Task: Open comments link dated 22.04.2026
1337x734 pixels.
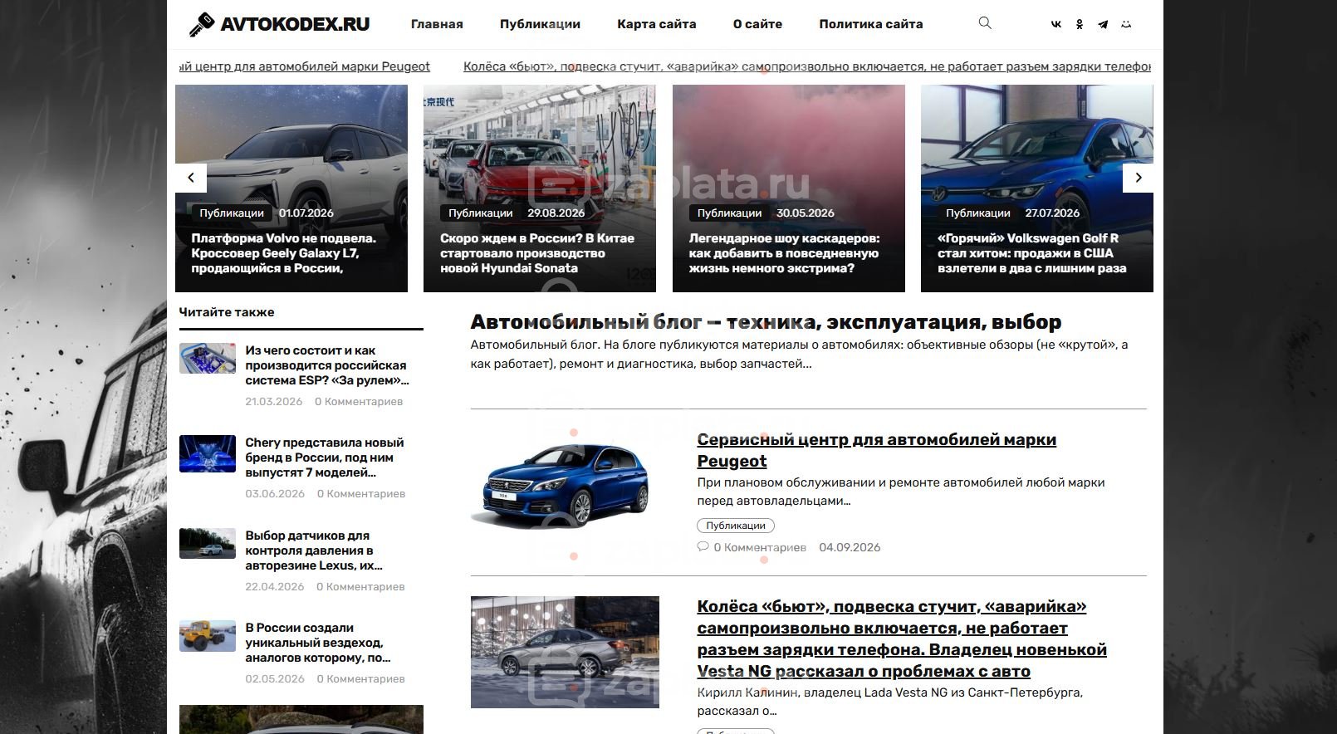Action: point(360,586)
